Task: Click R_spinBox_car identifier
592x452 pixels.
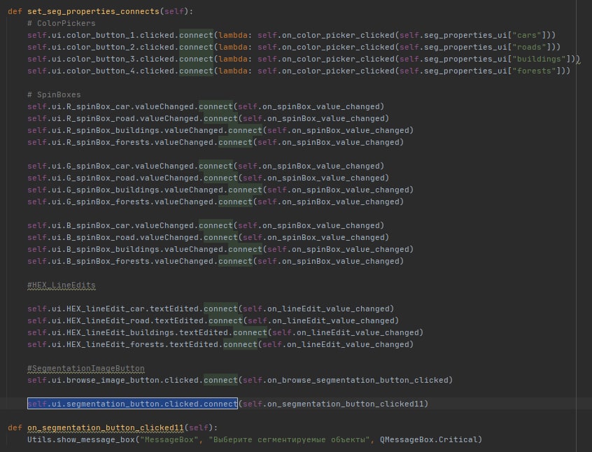Action: 98,106
